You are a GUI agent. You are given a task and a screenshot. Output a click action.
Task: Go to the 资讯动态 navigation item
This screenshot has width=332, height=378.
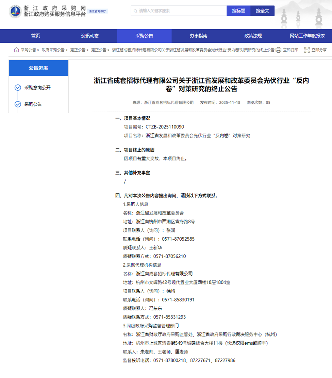[90, 36]
